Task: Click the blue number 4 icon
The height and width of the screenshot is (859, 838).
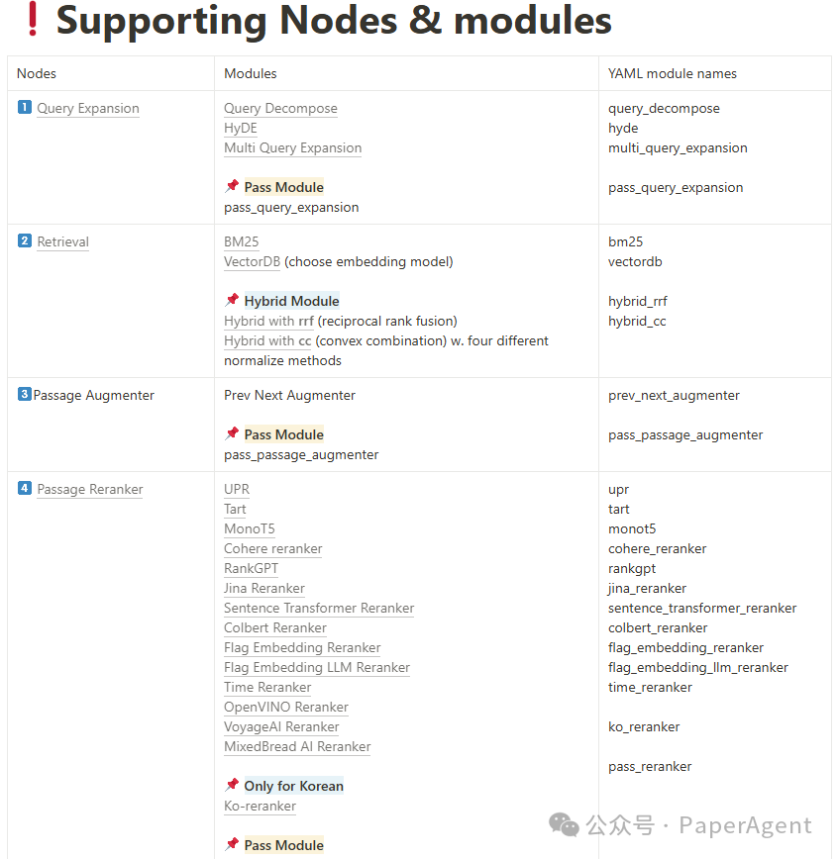Action: (25, 488)
